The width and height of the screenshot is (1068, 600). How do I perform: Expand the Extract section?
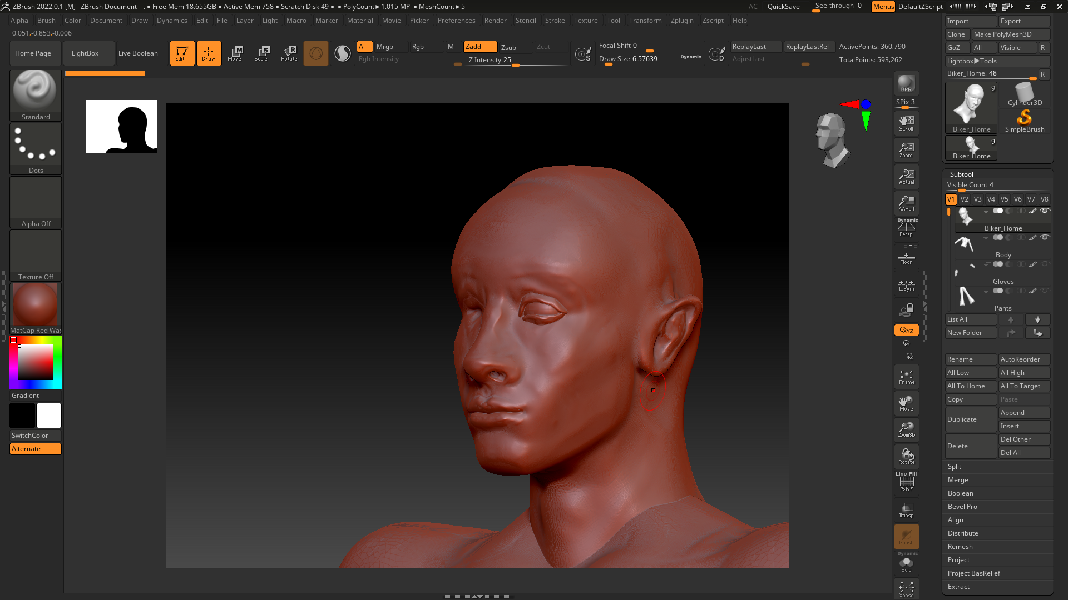tap(958, 587)
